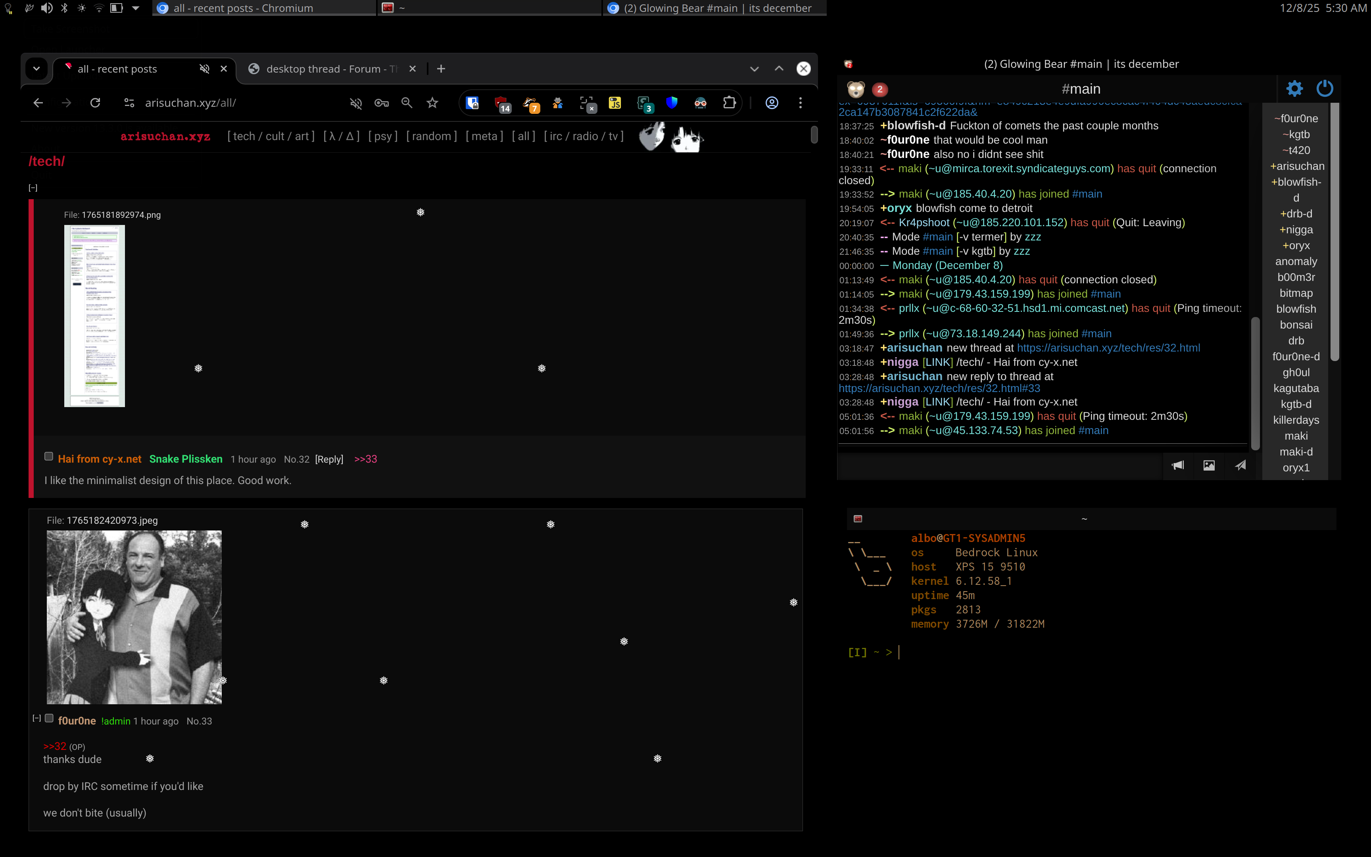Image resolution: width=1371 pixels, height=857 pixels.
Task: Open the glasses-face extension icon
Action: [x=700, y=103]
